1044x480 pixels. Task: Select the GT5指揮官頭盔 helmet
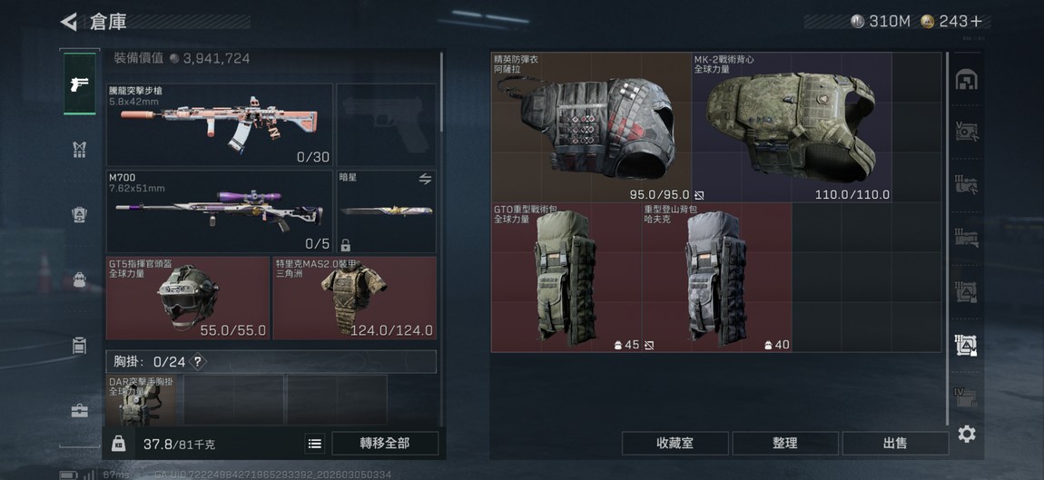188,299
